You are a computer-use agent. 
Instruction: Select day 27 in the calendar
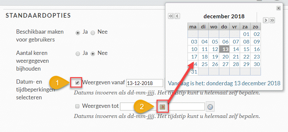224,64
